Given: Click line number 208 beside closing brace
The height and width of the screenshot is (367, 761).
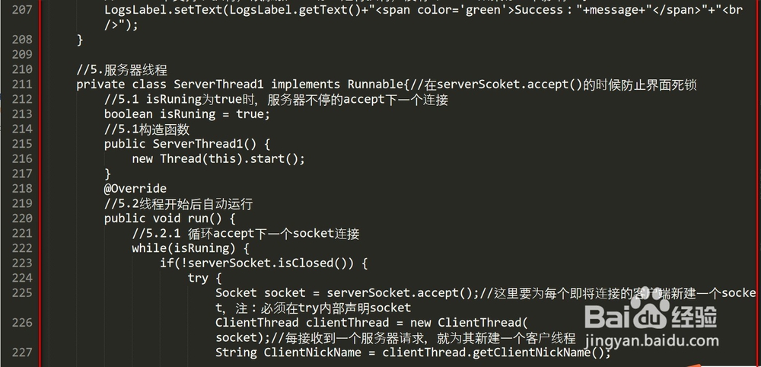Looking at the screenshot, I should pos(22,40).
